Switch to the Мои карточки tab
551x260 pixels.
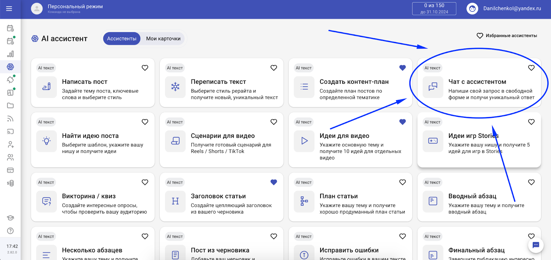[x=163, y=39]
